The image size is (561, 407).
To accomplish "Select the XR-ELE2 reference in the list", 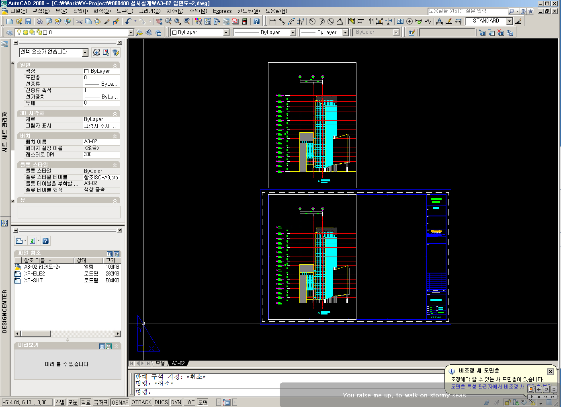I will (35, 273).
